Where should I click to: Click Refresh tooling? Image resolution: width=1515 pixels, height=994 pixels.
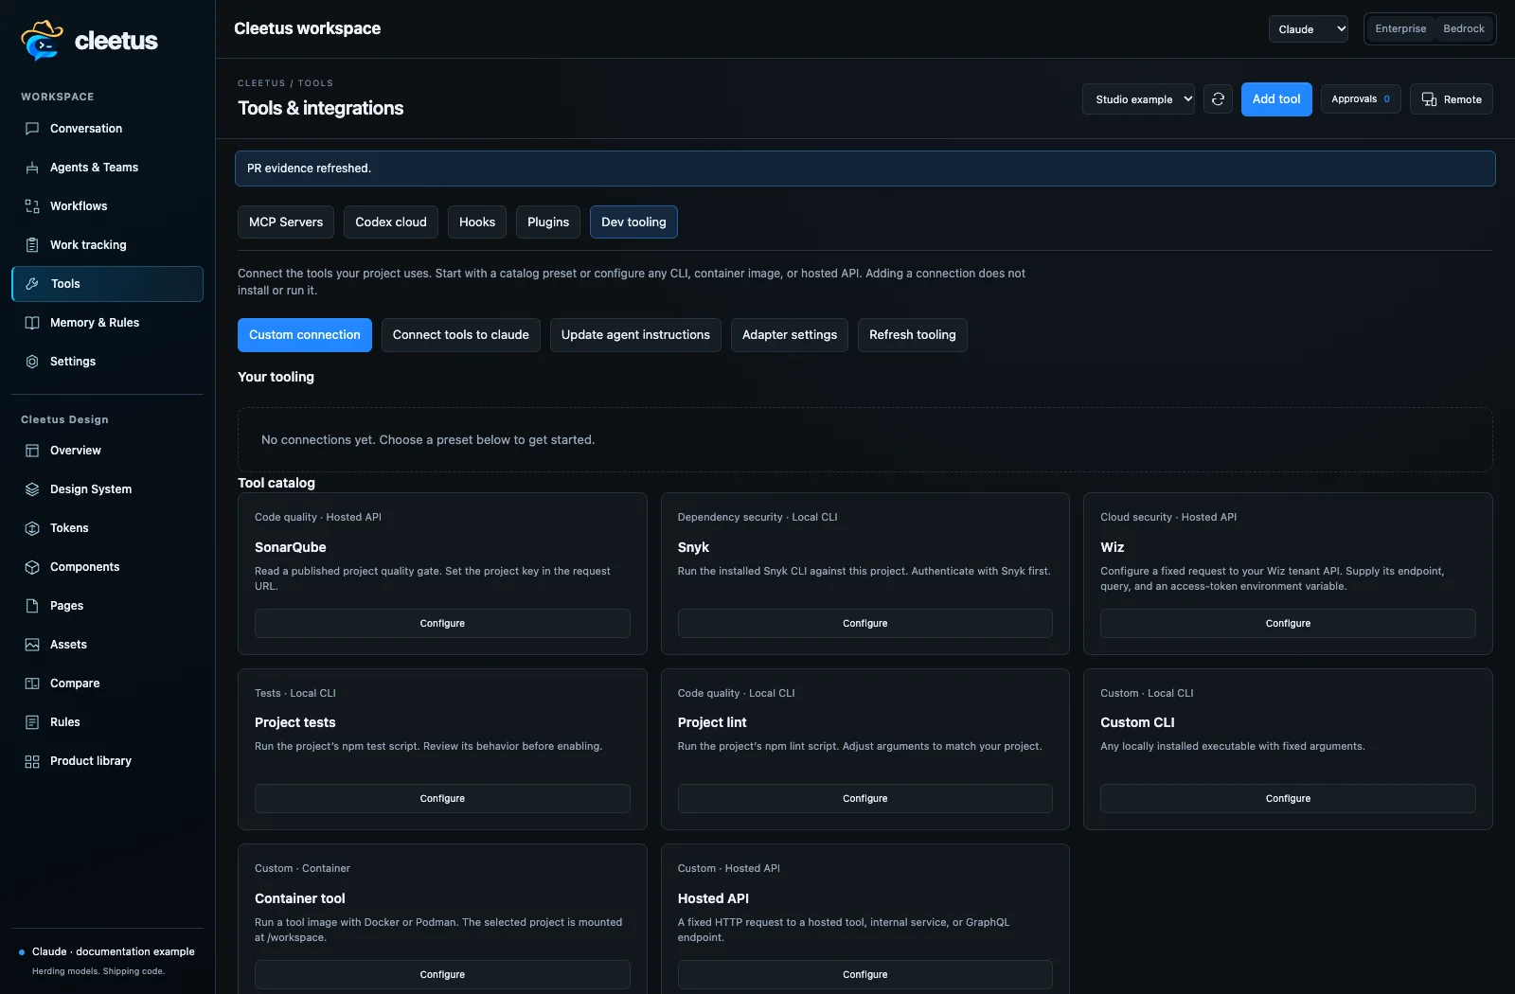(913, 335)
